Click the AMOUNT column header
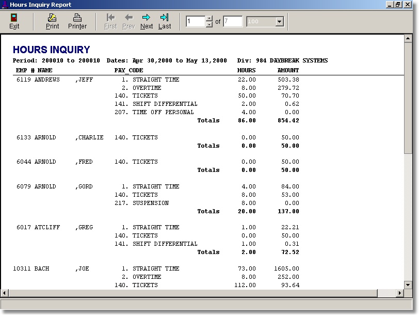419x316 pixels. pyautogui.click(x=288, y=70)
